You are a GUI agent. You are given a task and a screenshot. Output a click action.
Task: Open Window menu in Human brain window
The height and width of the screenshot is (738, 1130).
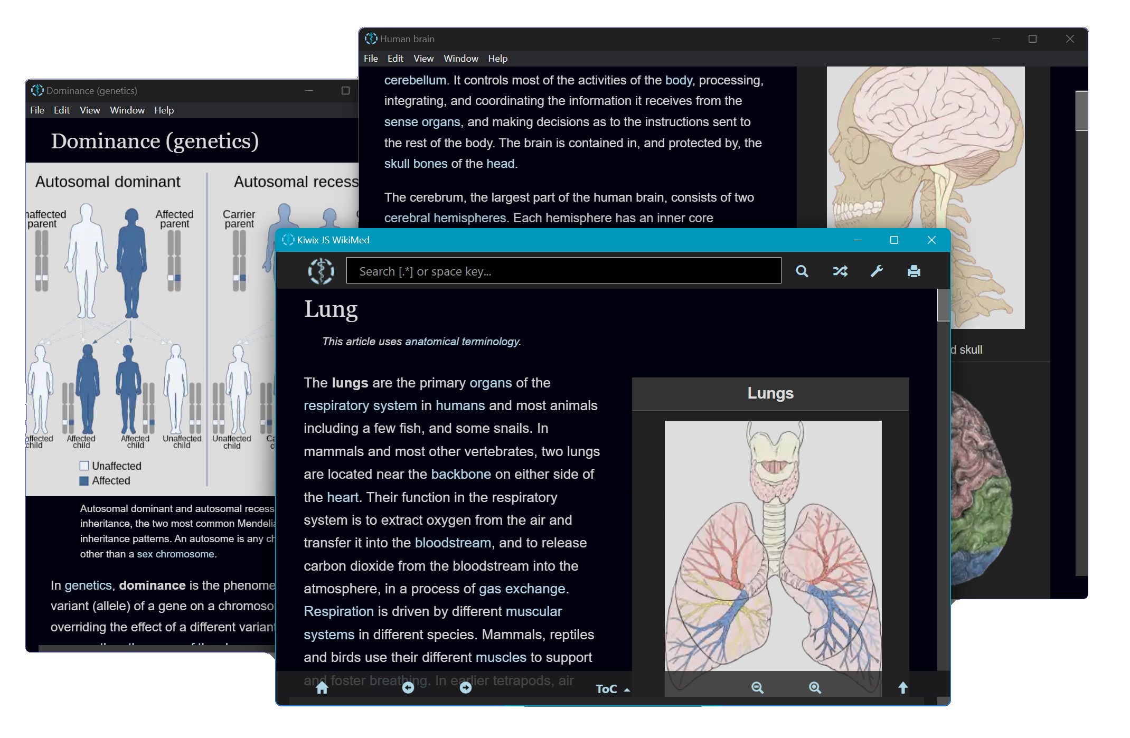tap(461, 59)
